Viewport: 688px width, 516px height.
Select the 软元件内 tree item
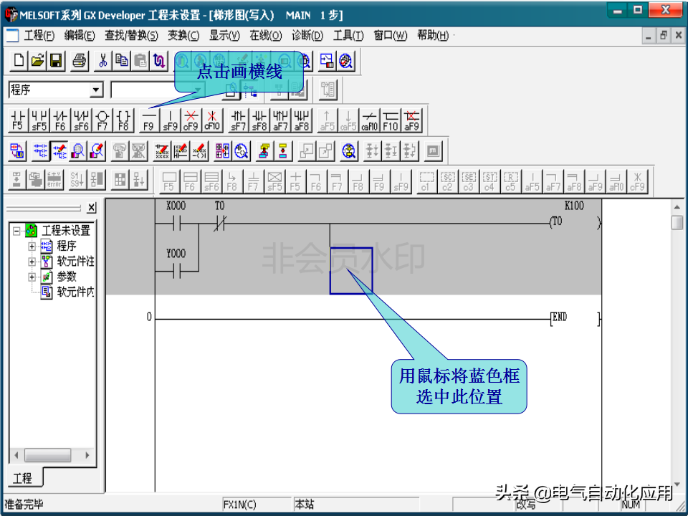(x=75, y=292)
